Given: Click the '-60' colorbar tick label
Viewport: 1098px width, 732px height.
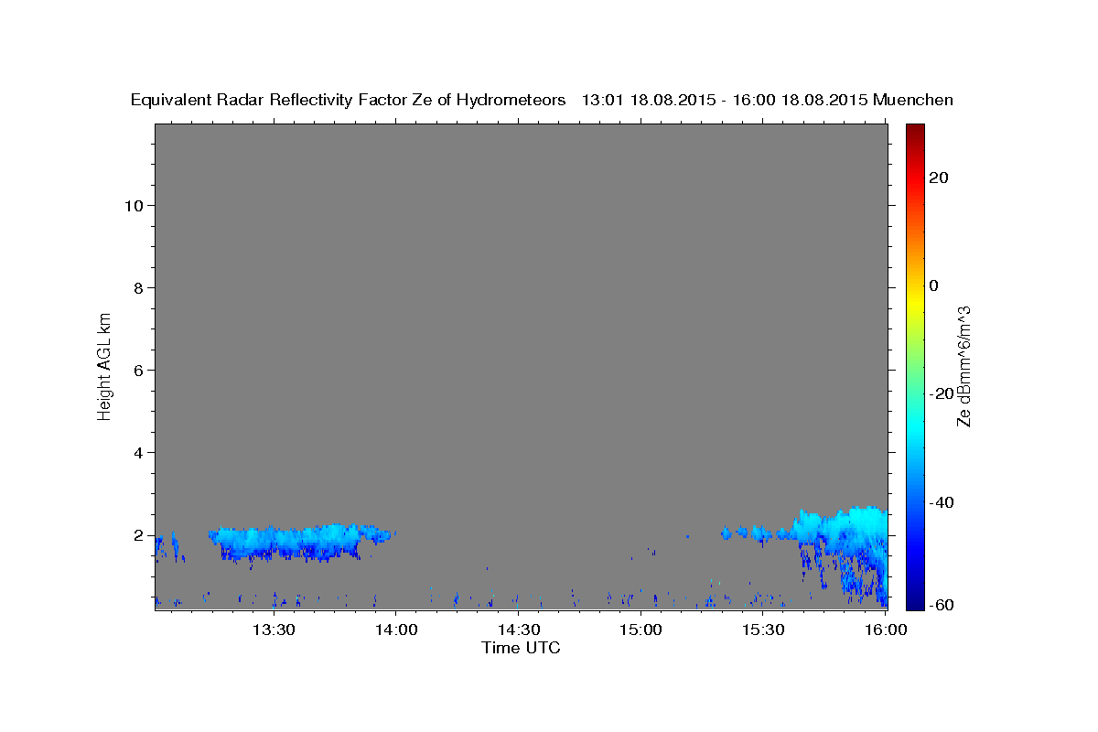Looking at the screenshot, I should [x=941, y=605].
